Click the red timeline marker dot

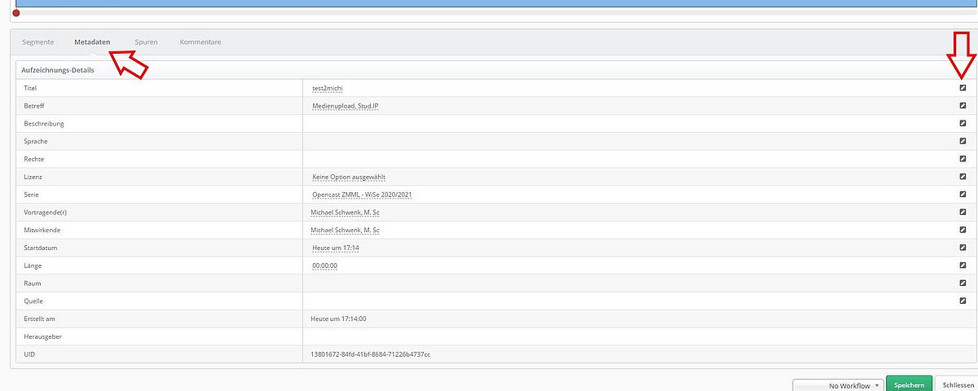[16, 13]
